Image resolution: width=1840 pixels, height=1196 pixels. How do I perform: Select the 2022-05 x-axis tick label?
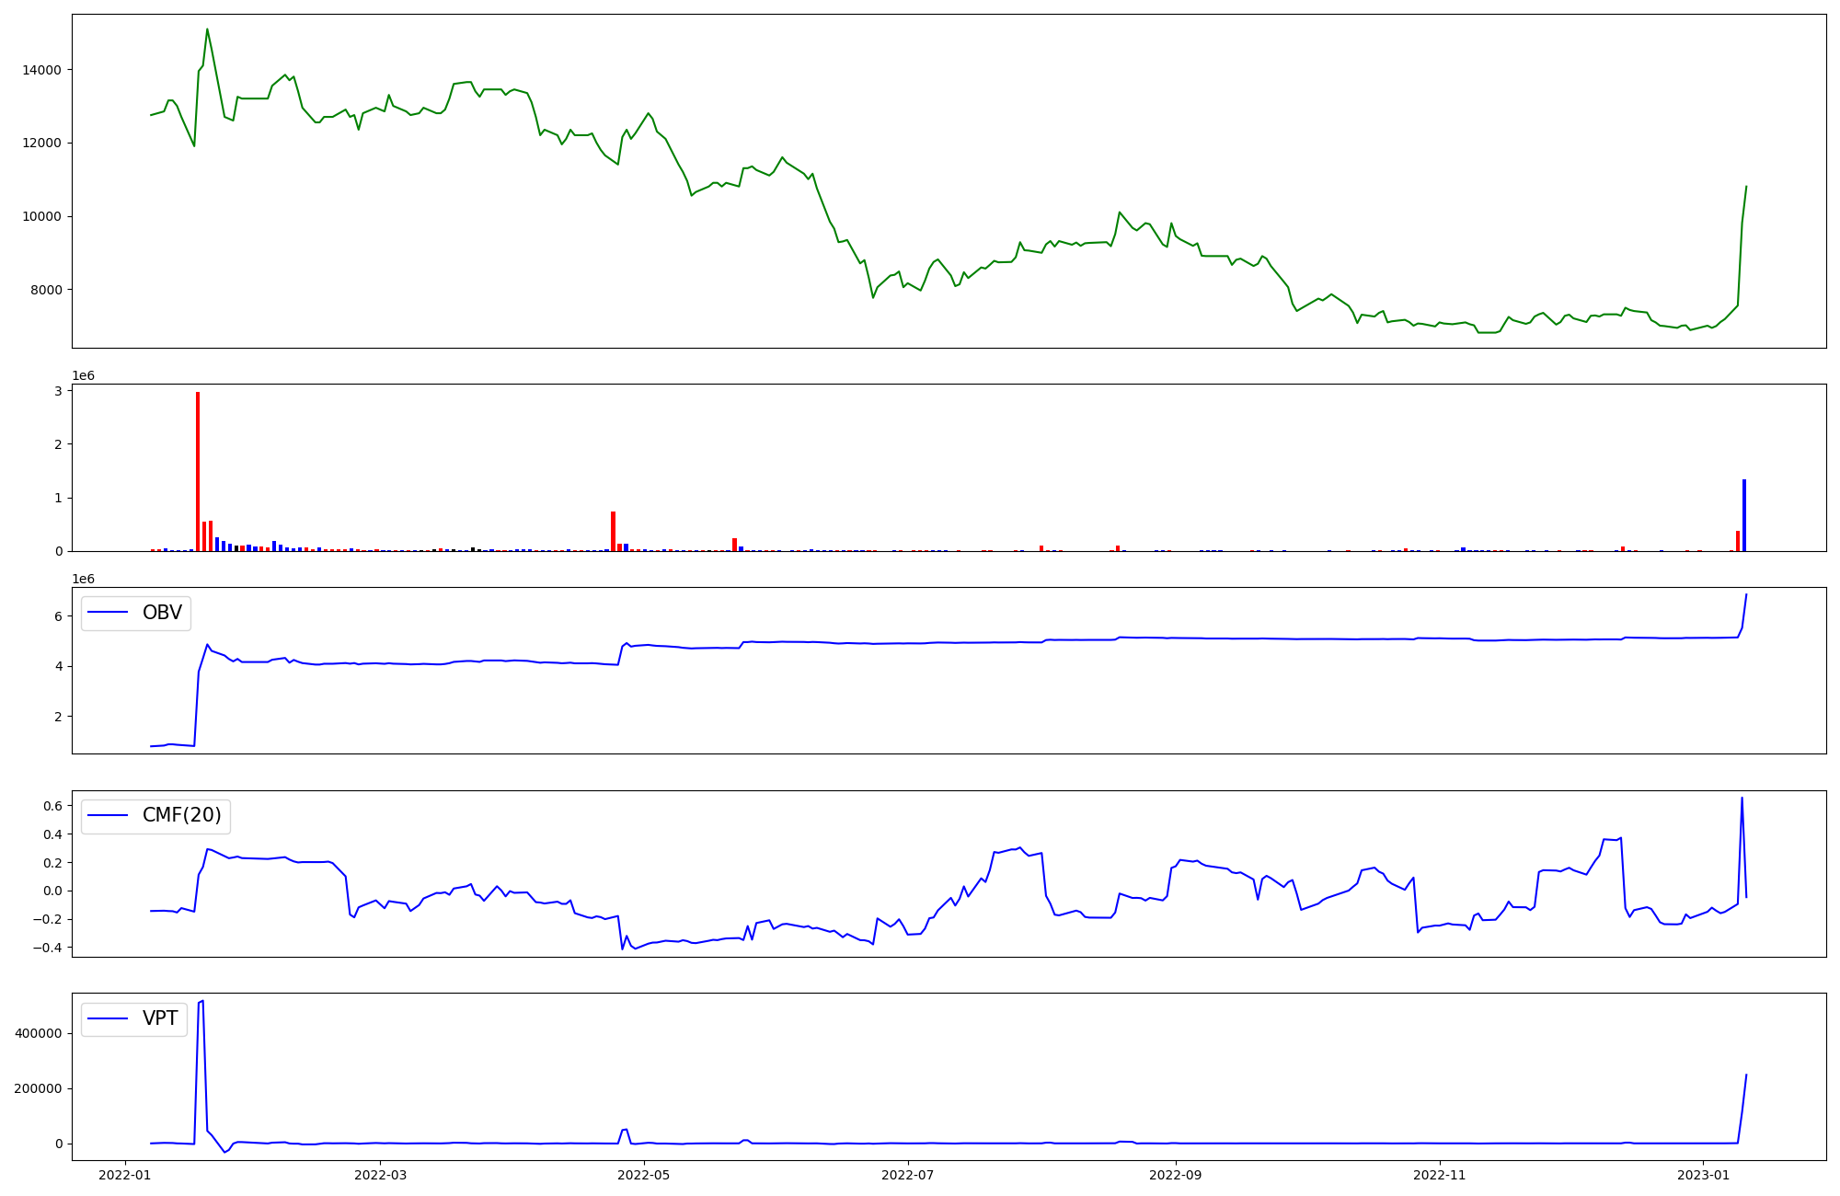[x=644, y=1175]
